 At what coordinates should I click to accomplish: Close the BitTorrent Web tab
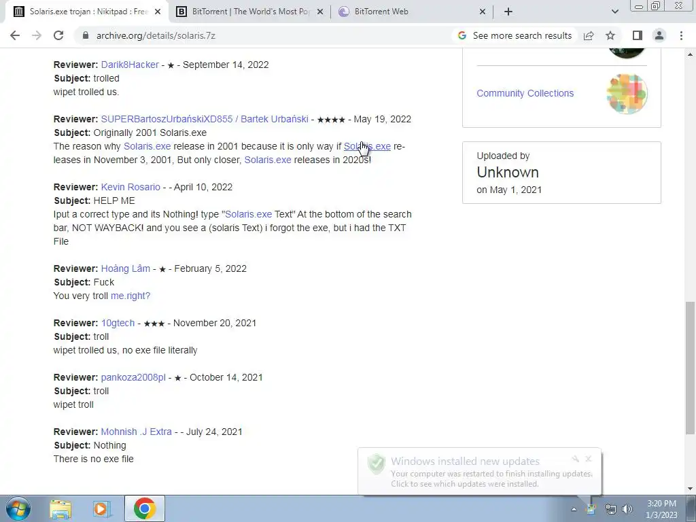[483, 12]
